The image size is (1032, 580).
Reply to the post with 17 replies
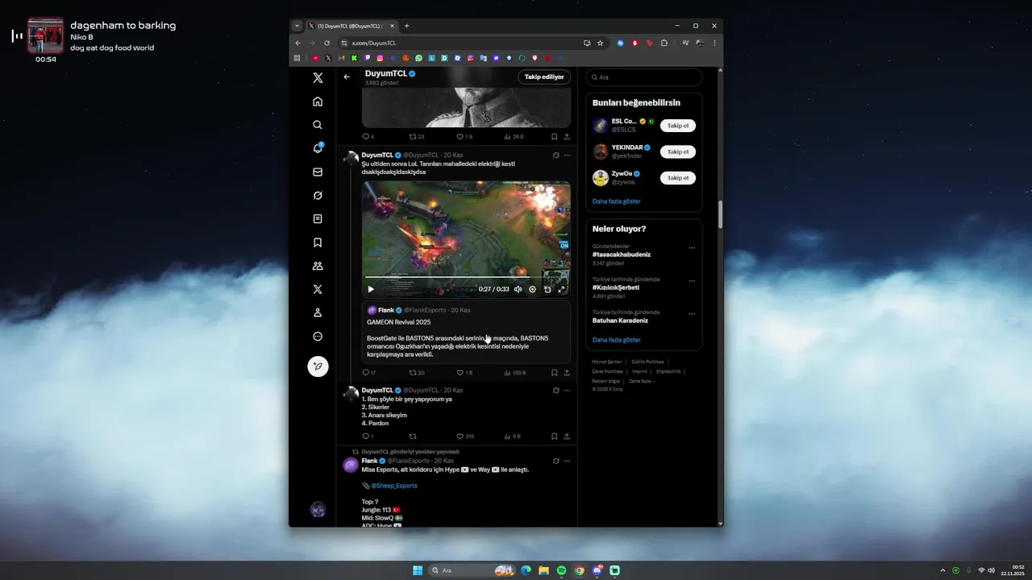click(x=368, y=373)
